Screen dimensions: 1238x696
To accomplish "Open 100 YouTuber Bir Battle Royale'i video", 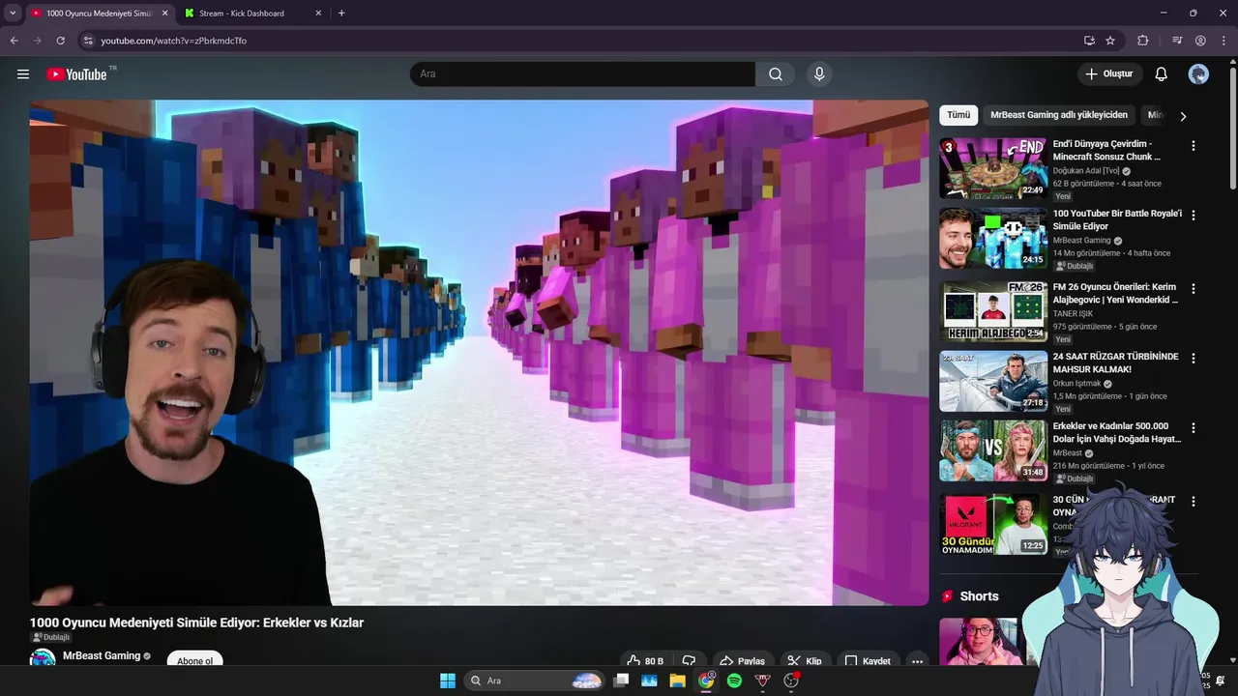I will click(993, 238).
